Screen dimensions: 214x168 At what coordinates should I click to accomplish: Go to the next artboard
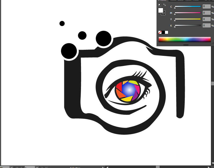coord(42,167)
